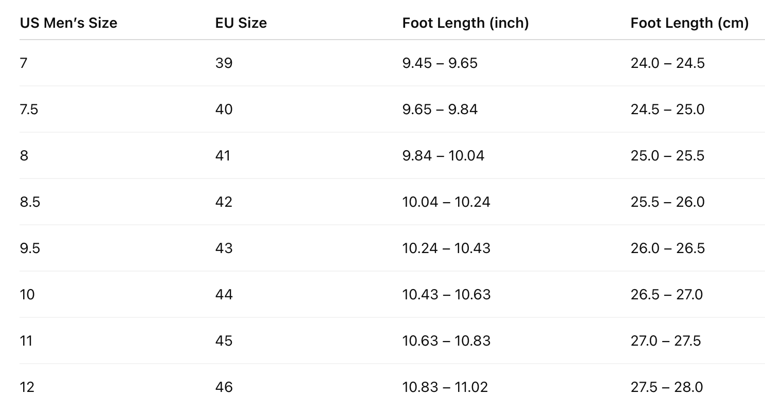Click the Foot Length (cm) header

click(689, 23)
